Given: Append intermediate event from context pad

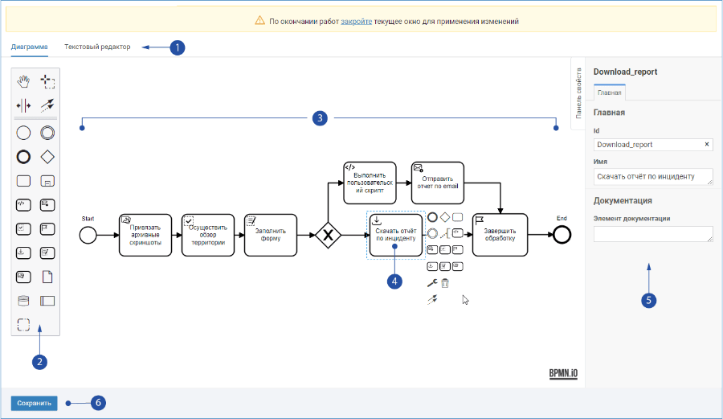Looking at the screenshot, I should click(432, 233).
